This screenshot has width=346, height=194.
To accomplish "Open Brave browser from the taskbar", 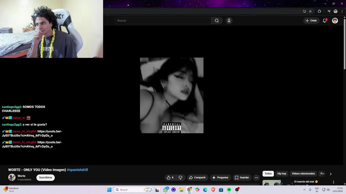I will click(x=213, y=190).
